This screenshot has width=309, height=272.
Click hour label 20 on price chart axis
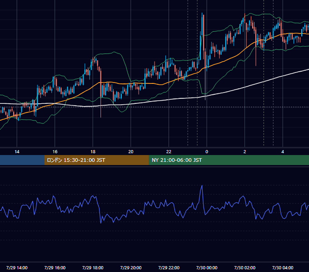pyautogui.click(x=131, y=152)
